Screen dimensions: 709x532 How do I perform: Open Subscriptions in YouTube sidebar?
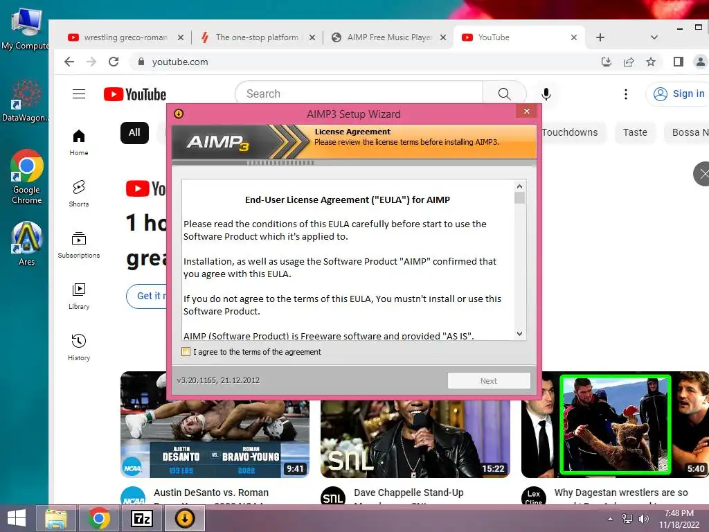[x=79, y=245]
